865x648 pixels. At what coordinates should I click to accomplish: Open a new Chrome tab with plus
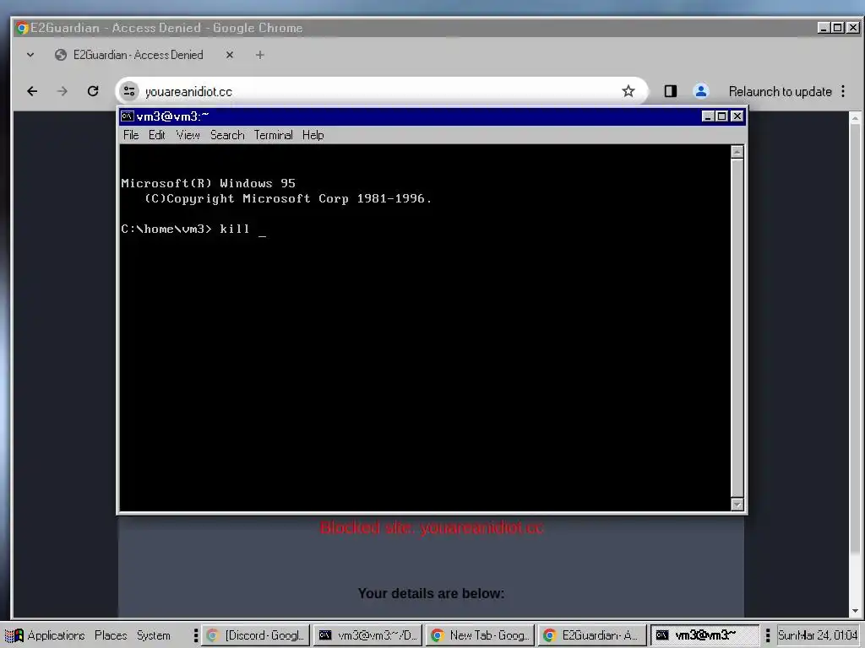(x=260, y=55)
